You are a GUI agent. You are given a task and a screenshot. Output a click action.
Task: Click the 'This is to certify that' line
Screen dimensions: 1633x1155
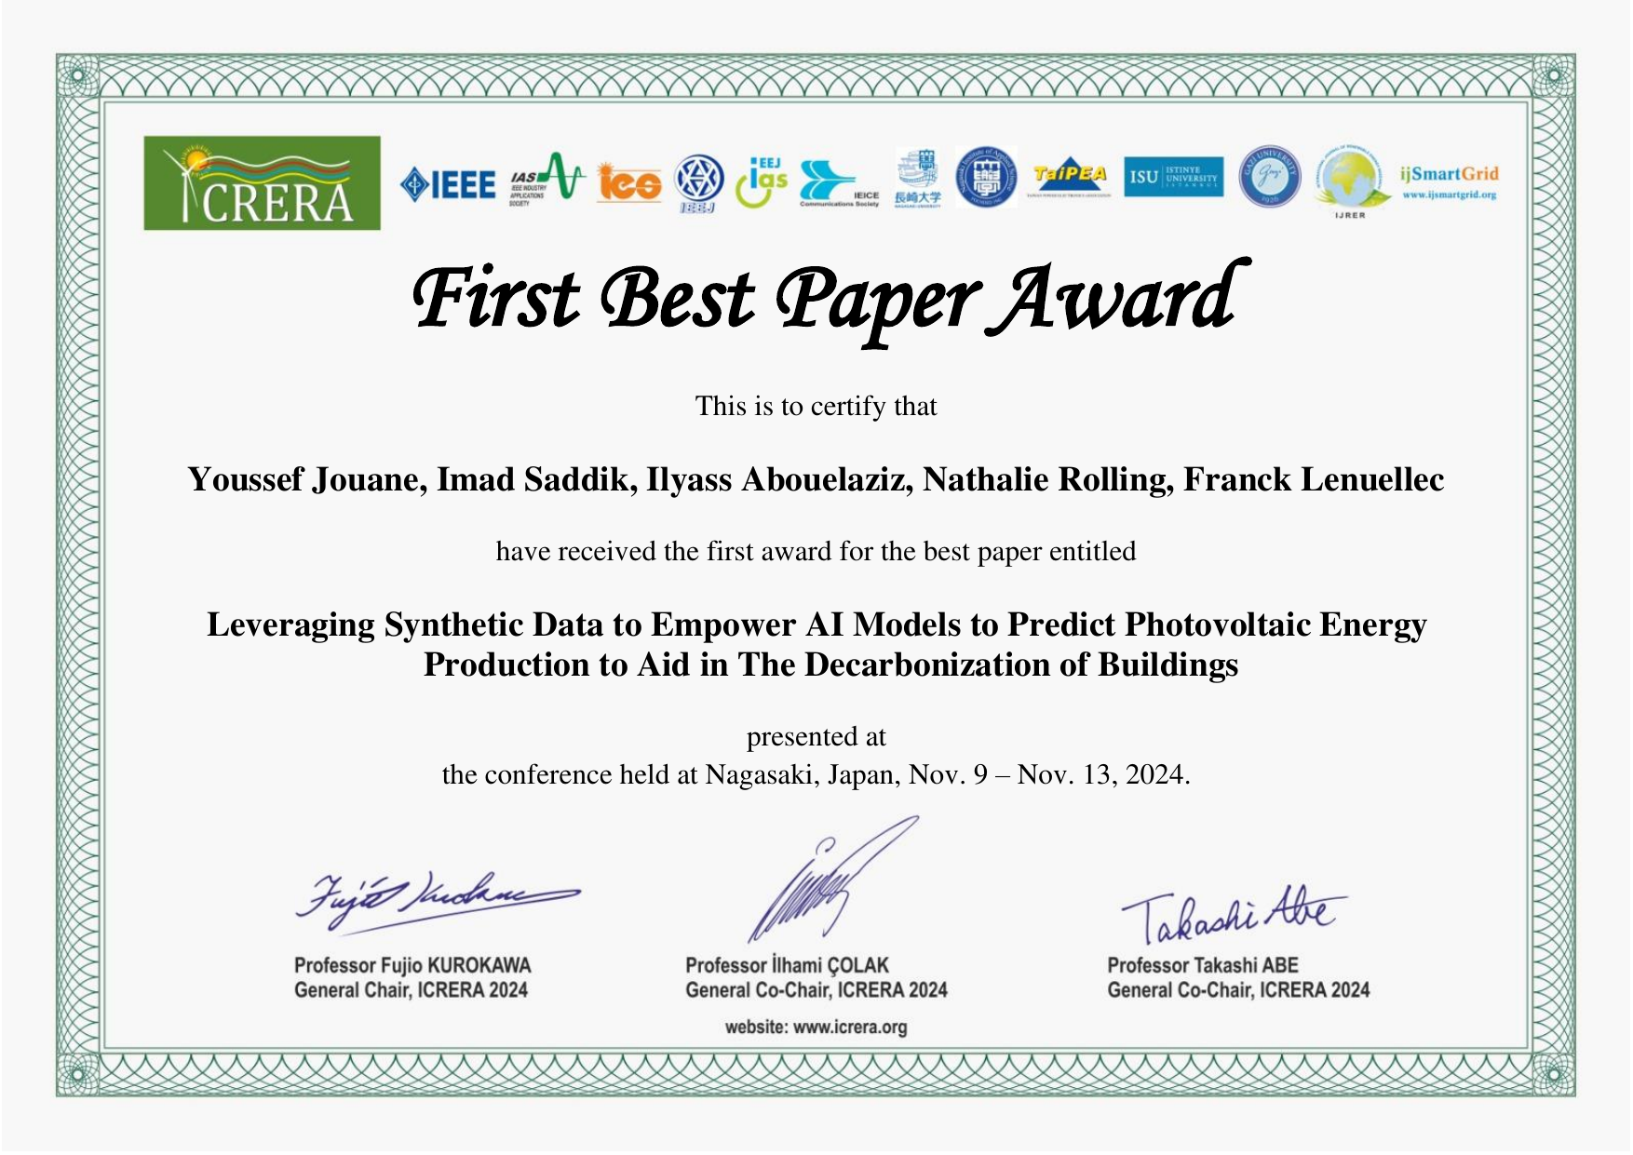pyautogui.click(x=816, y=406)
